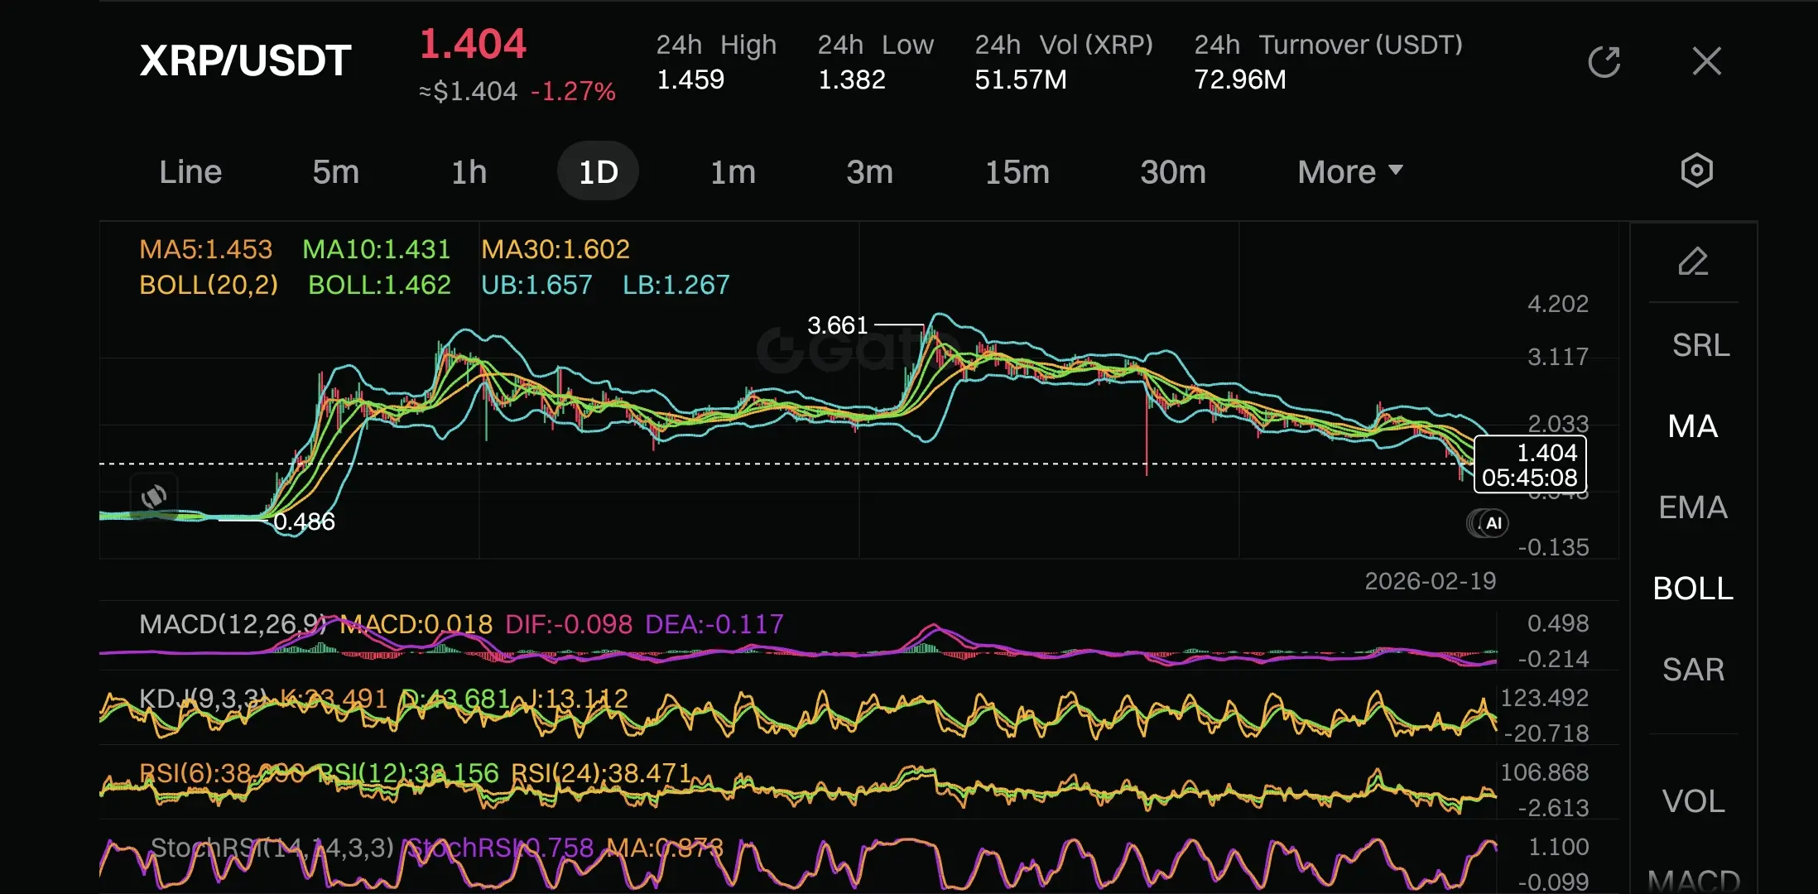This screenshot has width=1818, height=894.
Task: Click the rotate screen icon on chart
Action: coord(154,497)
